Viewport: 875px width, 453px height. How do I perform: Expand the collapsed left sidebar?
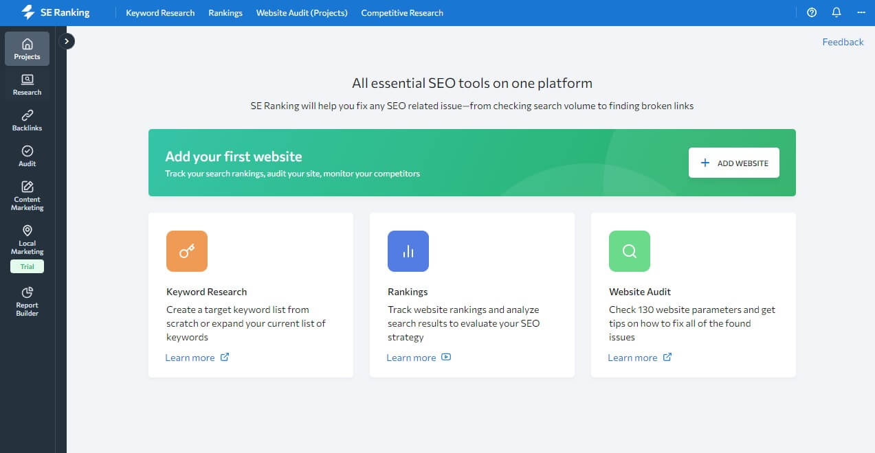pos(67,41)
